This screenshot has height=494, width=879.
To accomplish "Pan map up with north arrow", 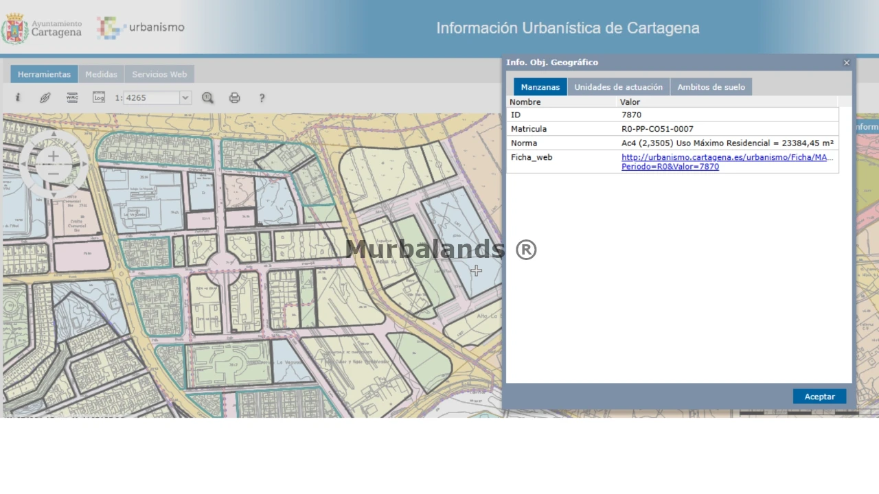I will (x=54, y=134).
